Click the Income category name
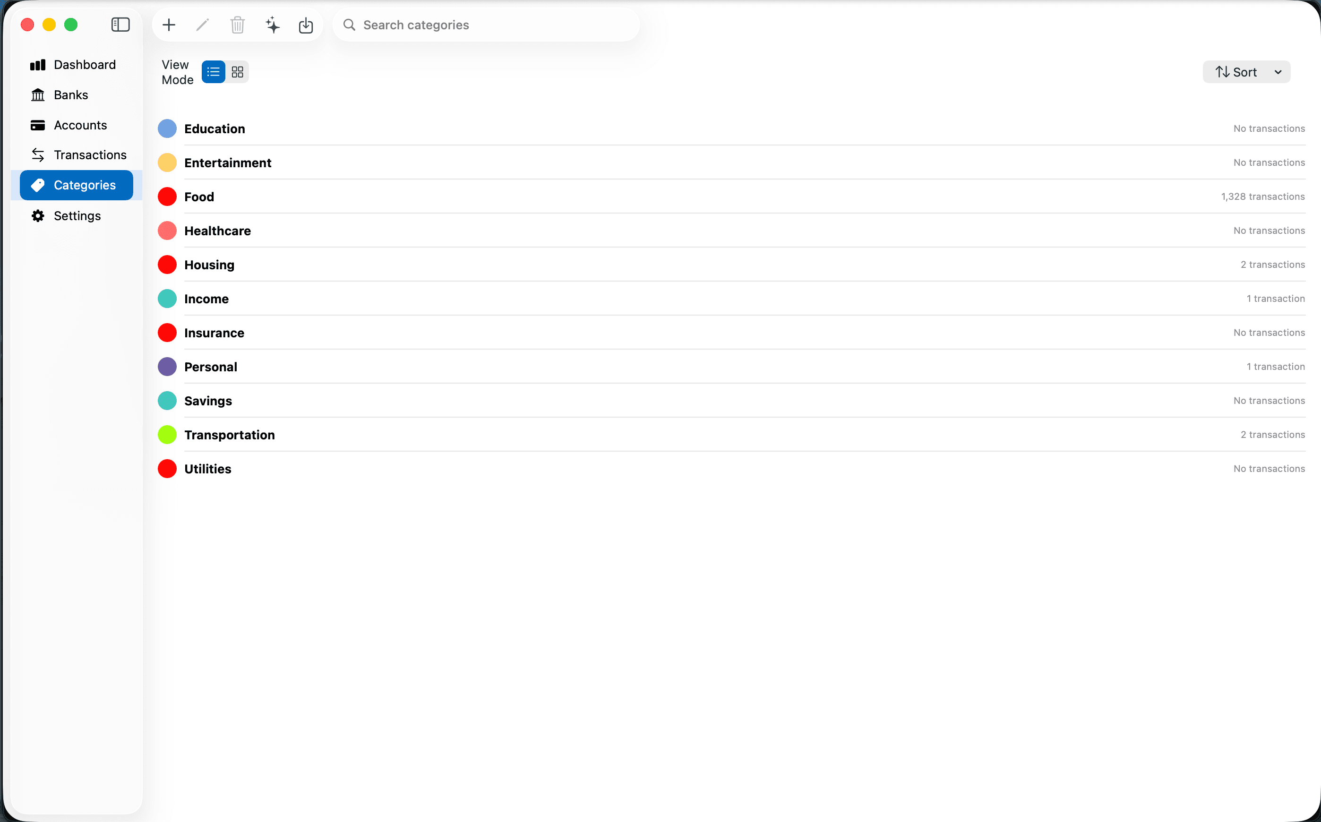This screenshot has height=822, width=1321. [x=206, y=299]
